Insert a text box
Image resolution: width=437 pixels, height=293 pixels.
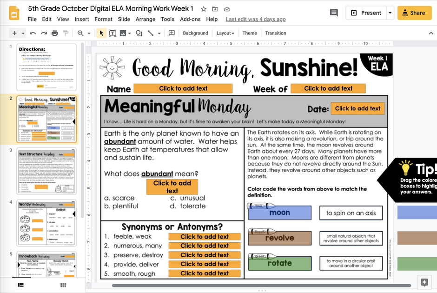pos(112,33)
